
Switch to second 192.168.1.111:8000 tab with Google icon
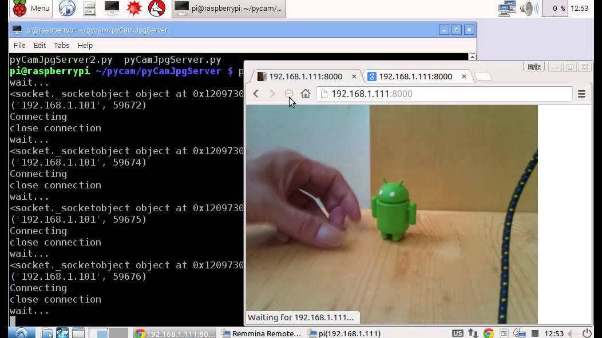tap(415, 77)
